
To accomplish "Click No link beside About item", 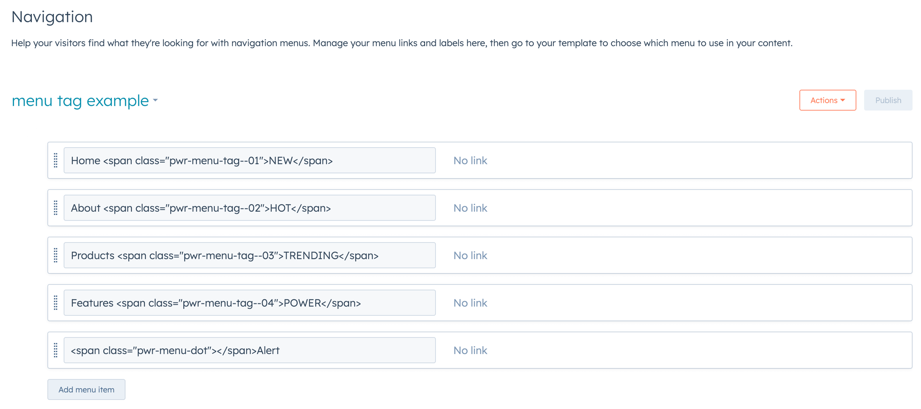I will pos(470,208).
